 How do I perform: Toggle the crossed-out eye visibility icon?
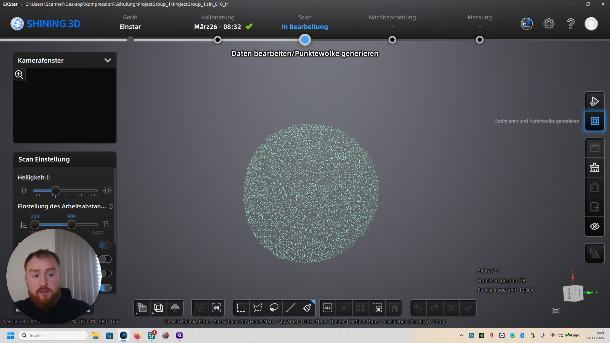594,226
